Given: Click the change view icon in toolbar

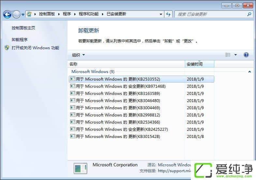Looking at the screenshot, I should tap(228, 55).
